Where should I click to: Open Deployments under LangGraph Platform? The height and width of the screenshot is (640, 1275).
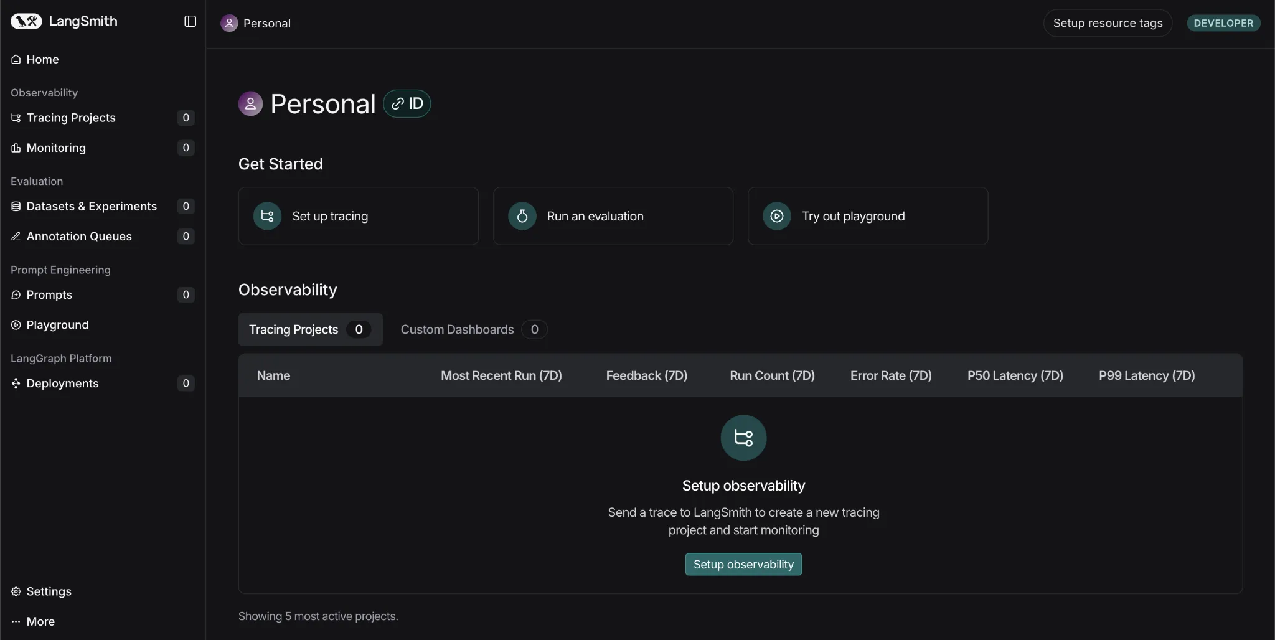pyautogui.click(x=62, y=384)
